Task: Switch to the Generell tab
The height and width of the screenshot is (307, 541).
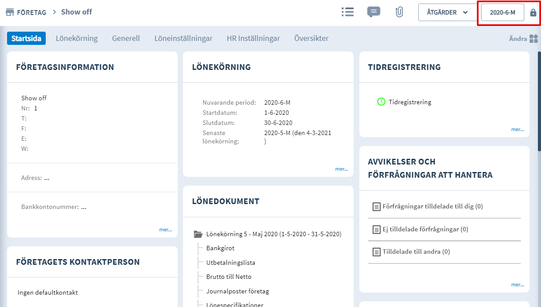Action: pos(126,38)
